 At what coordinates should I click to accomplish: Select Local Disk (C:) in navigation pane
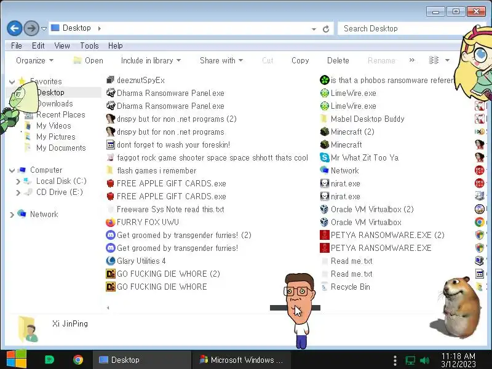pos(61,181)
